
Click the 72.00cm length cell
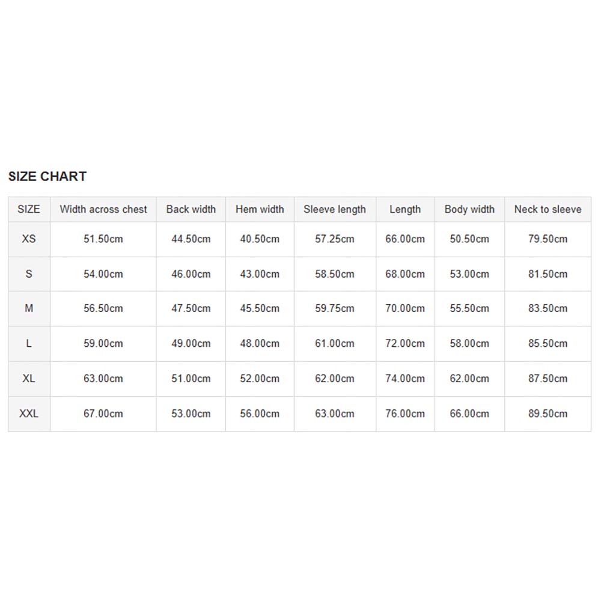pos(405,343)
